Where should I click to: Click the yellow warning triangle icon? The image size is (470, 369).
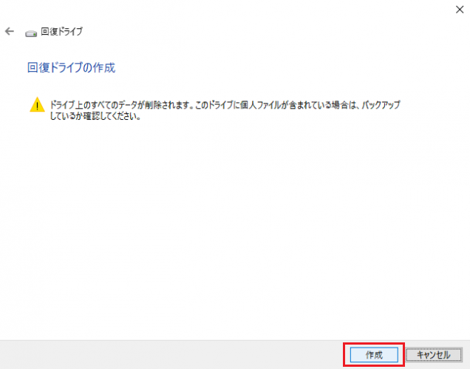[37, 105]
